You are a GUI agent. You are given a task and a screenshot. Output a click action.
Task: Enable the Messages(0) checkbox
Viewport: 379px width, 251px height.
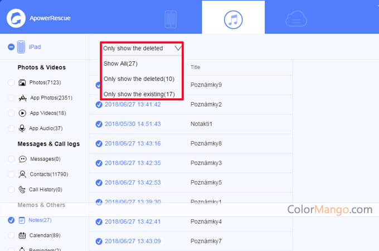(x=11, y=159)
